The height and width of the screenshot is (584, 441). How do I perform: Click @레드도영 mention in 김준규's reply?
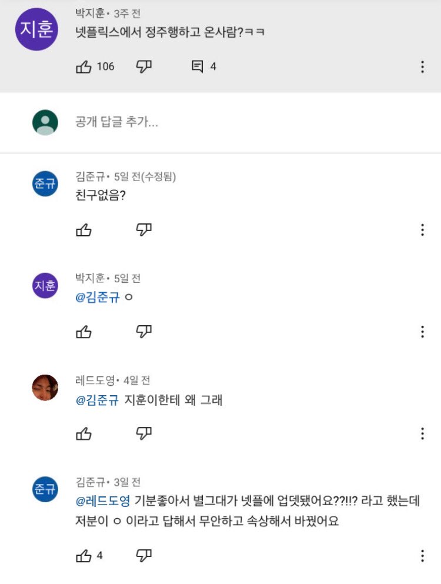point(102,502)
